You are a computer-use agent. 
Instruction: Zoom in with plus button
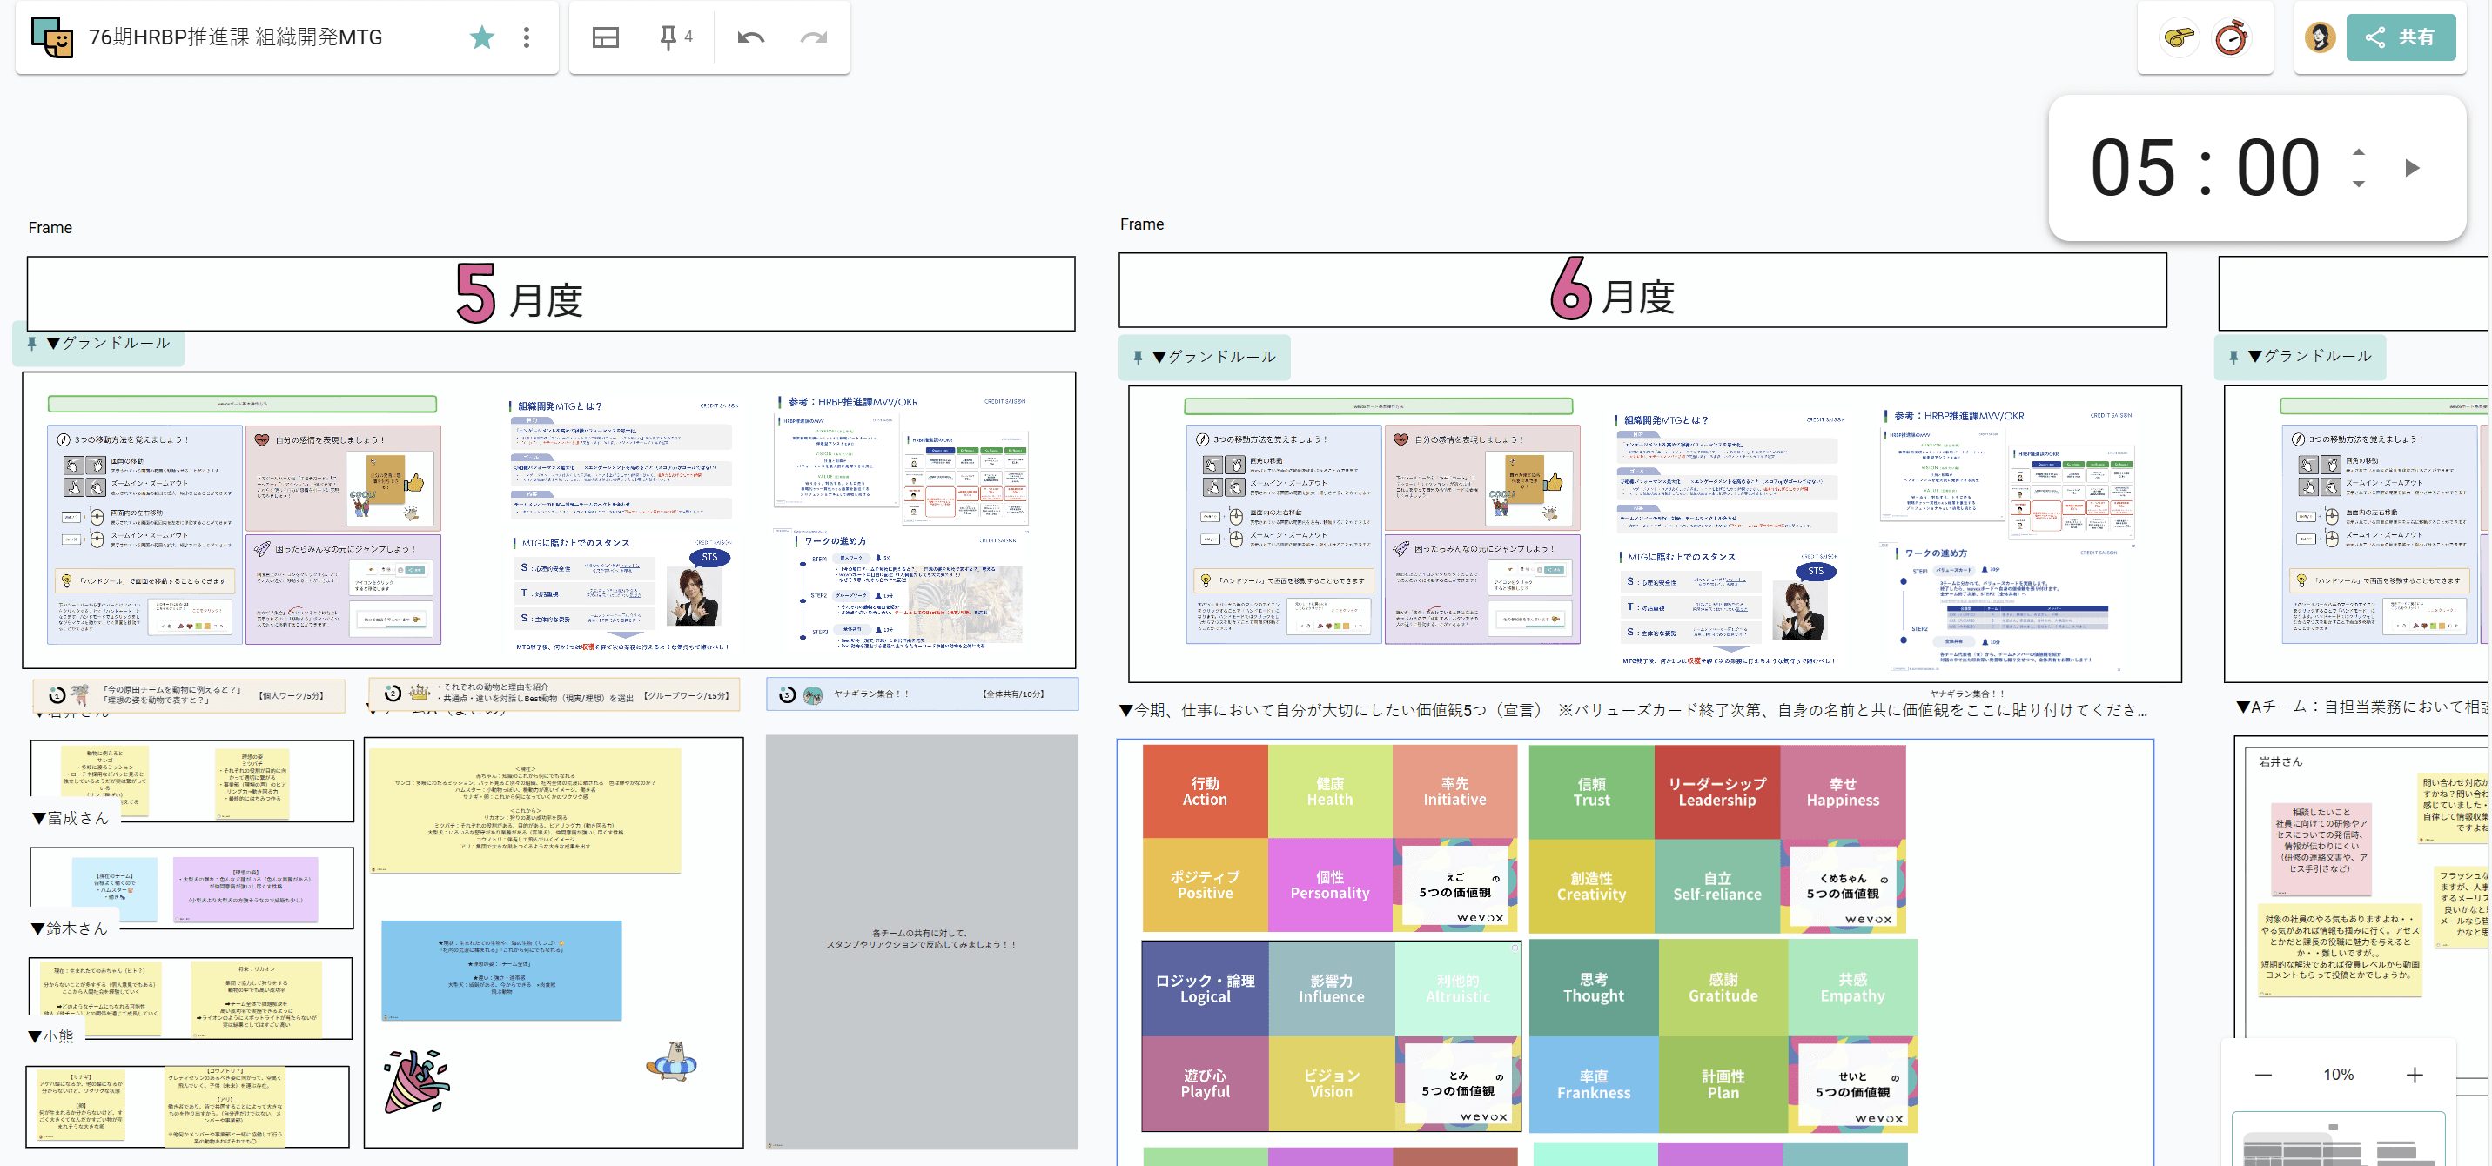tap(2415, 1076)
